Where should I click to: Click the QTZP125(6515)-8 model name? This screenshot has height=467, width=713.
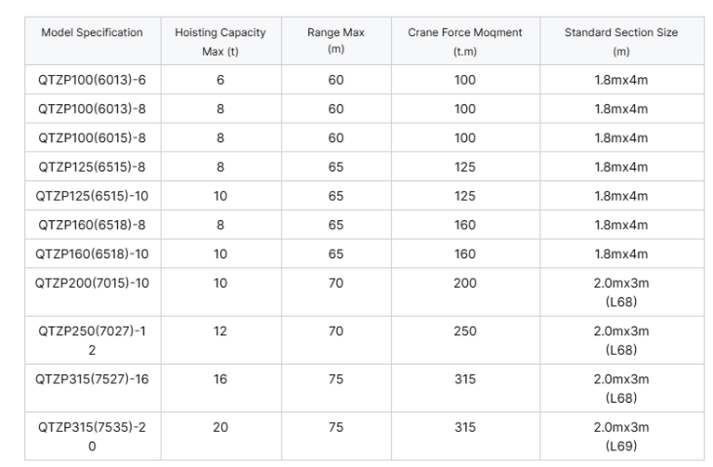pos(92,167)
